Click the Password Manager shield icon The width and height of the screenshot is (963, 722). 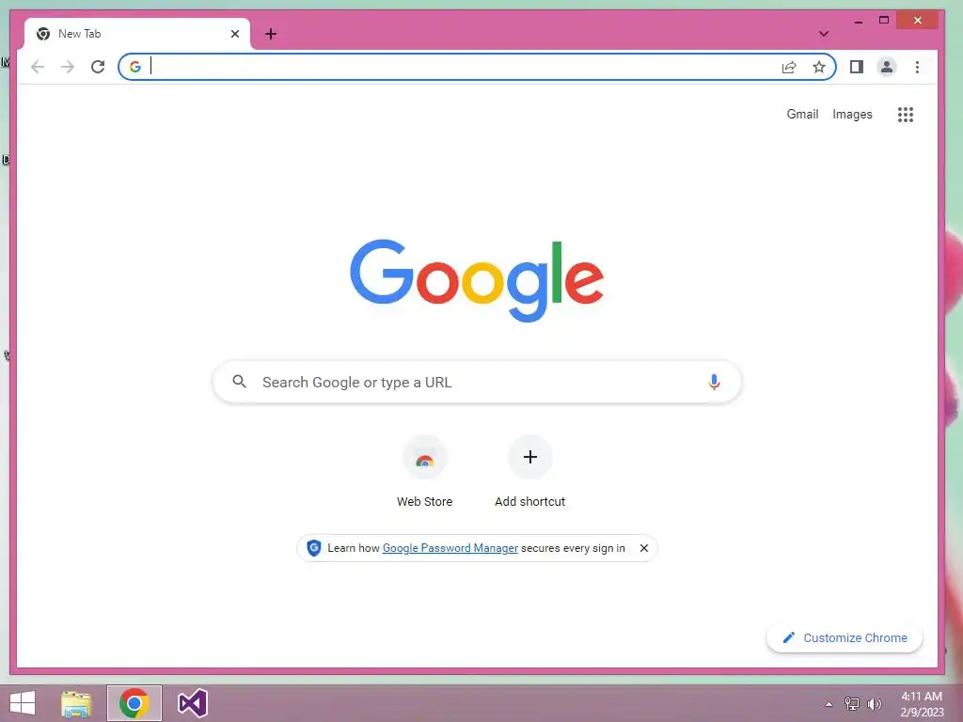coord(314,548)
